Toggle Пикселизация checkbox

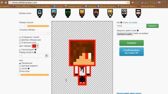tap(20, 50)
